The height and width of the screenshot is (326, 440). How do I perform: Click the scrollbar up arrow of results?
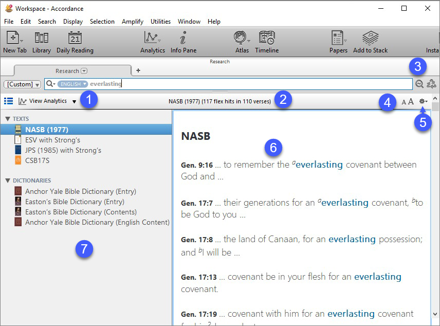tap(435, 98)
